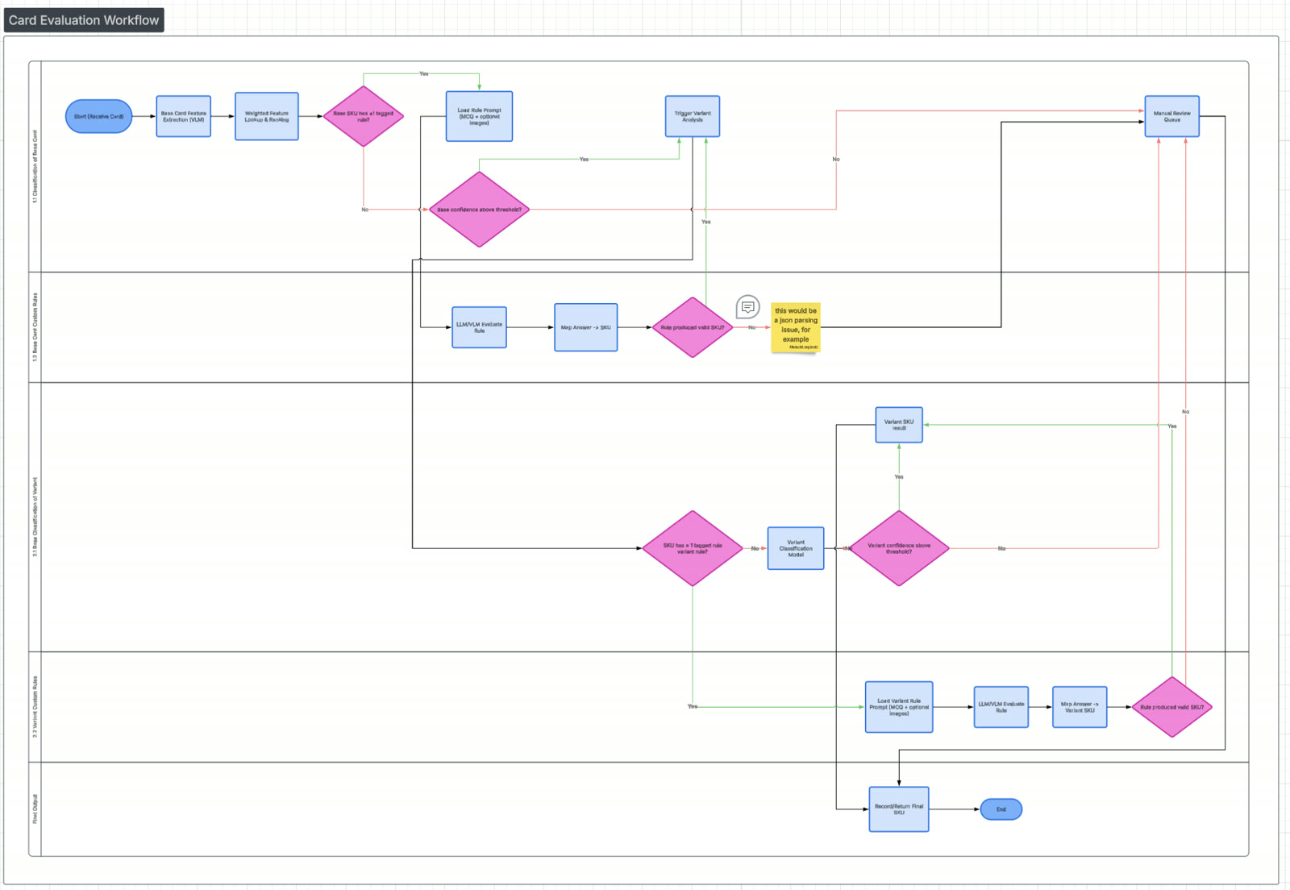Select the 'Load Variant Rule Prompt' box
Image resolution: width=1290 pixels, height=890 pixels.
(x=899, y=707)
